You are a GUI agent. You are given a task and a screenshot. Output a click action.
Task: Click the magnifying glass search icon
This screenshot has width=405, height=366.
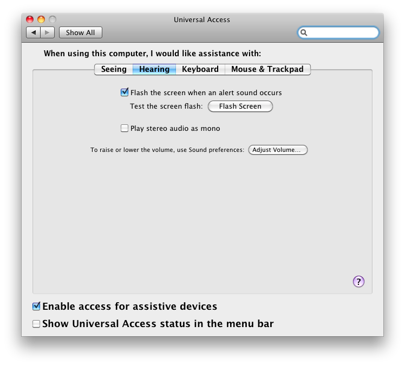coord(304,32)
